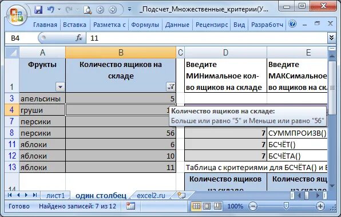Click the cell with value 10

pos(121,156)
